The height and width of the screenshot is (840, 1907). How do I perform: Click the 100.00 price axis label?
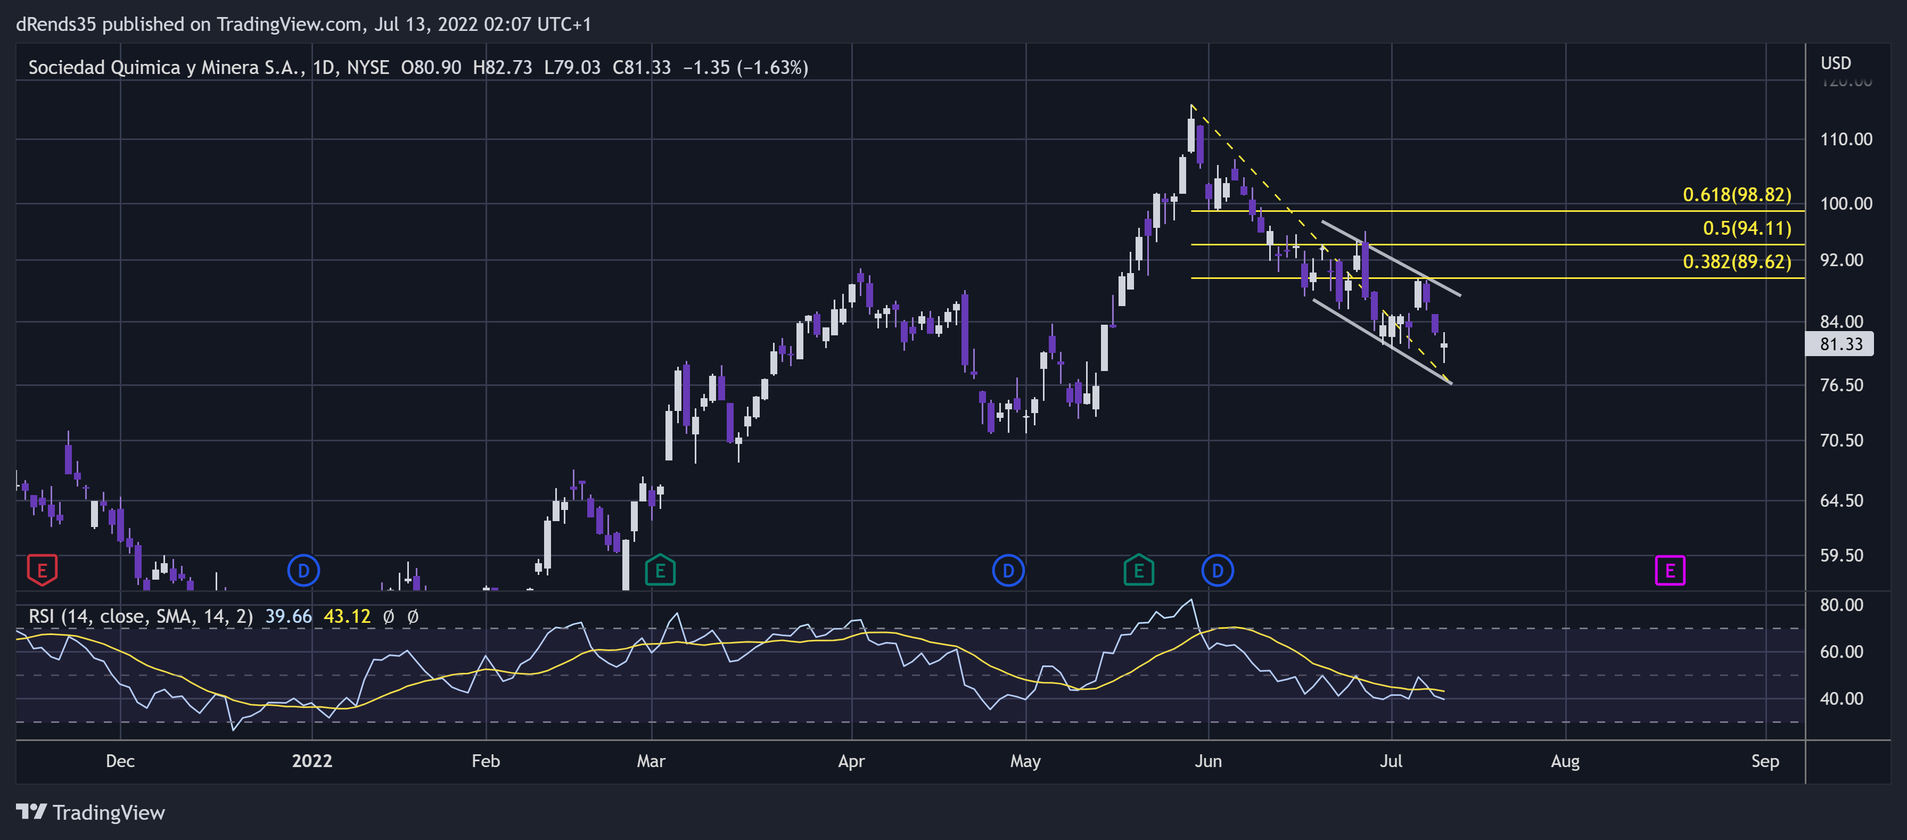click(1846, 203)
